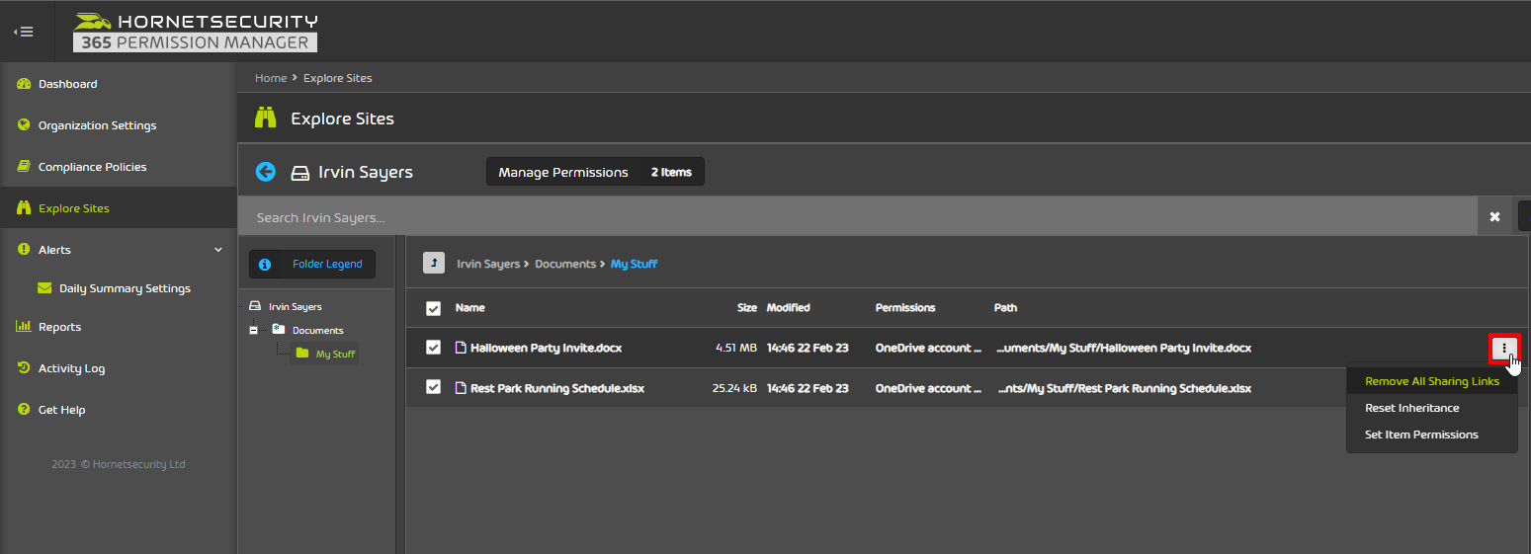Open the three-dot menu for Halloween Party Invite
The width and height of the screenshot is (1531, 554).
click(1503, 349)
